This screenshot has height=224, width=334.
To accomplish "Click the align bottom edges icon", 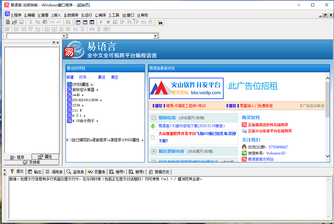I will click(38, 29).
